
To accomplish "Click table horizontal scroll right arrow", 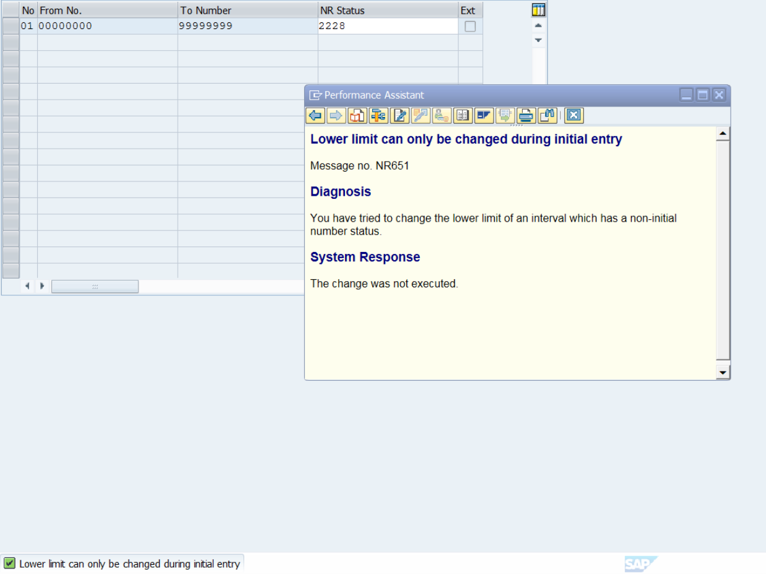I will point(42,286).
